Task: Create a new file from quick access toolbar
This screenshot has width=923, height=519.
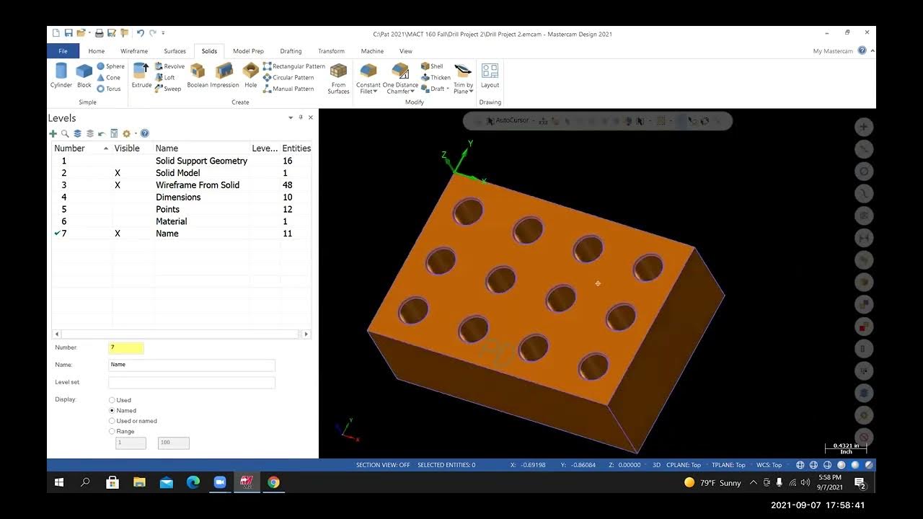Action: (56, 33)
